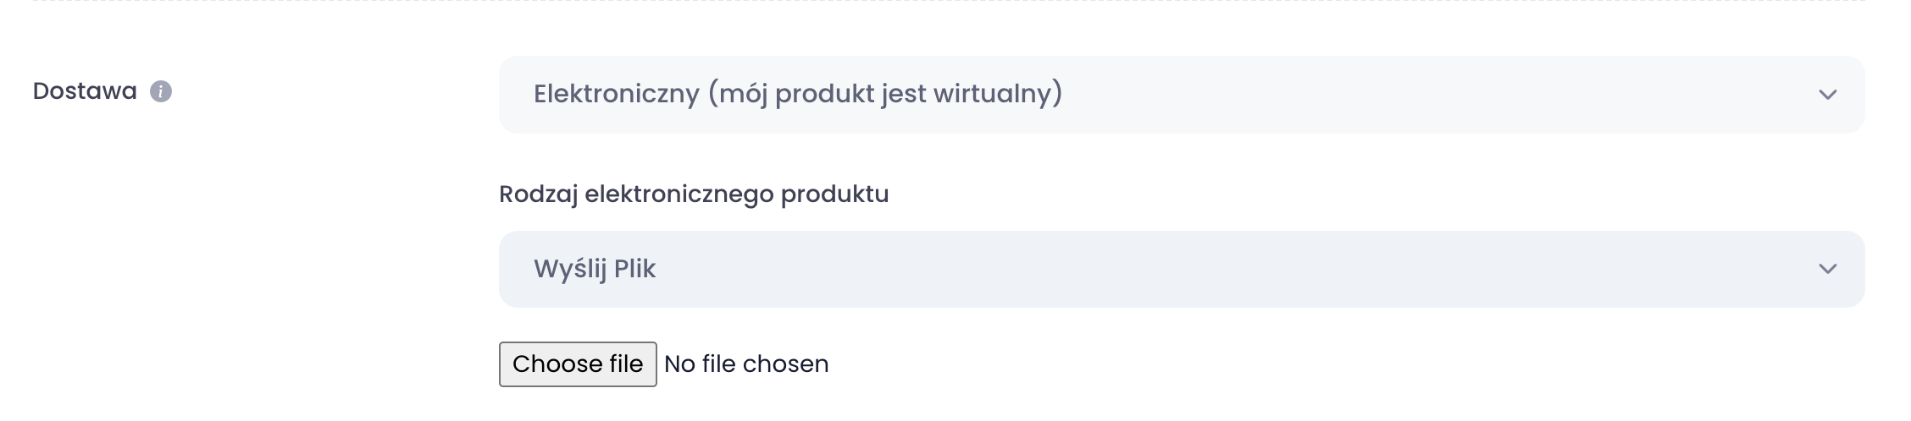The width and height of the screenshot is (1911, 421).
Task: Click the chevron arrow on Wyślij Plik dropdown
Action: click(1827, 269)
